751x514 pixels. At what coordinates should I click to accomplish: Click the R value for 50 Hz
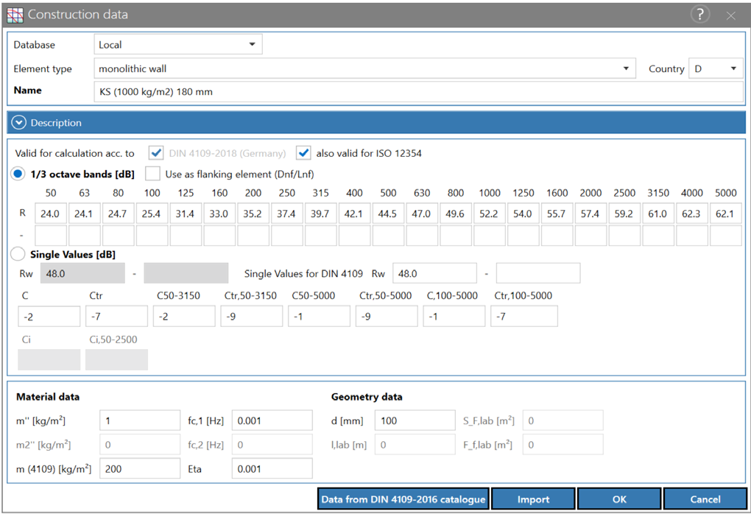click(x=50, y=214)
